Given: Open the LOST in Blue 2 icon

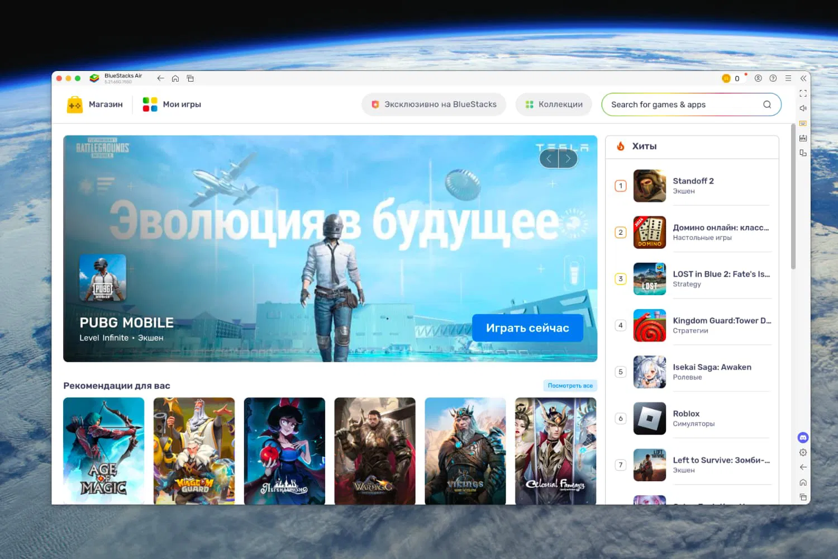Looking at the screenshot, I should click(650, 278).
